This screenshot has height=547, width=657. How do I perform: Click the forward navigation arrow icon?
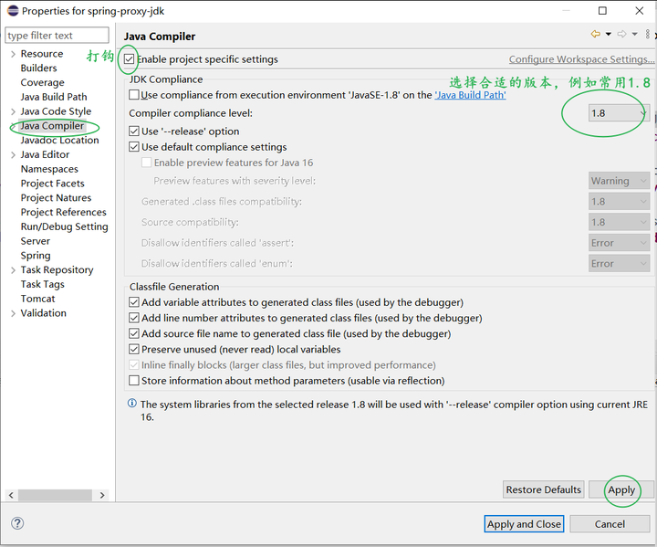coord(621,35)
